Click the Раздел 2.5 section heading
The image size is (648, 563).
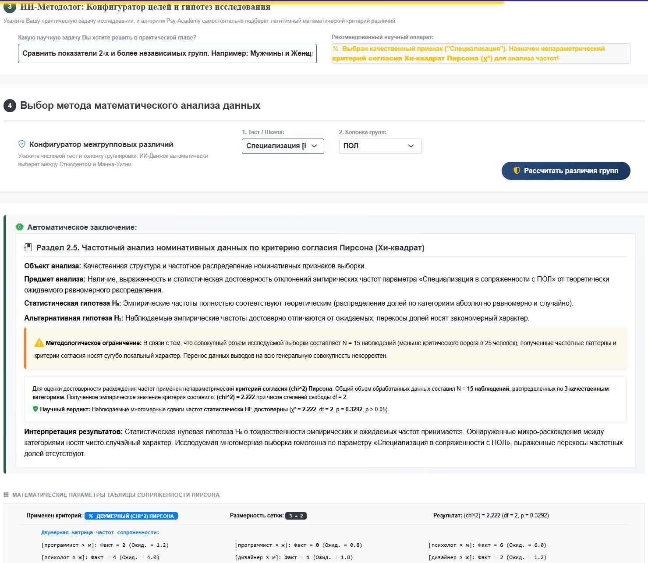coord(230,248)
